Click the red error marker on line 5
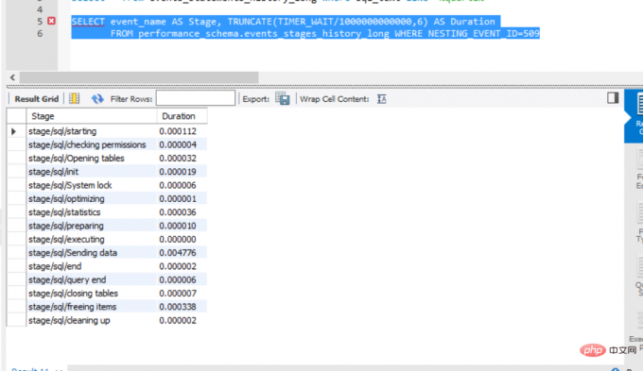 [51, 21]
